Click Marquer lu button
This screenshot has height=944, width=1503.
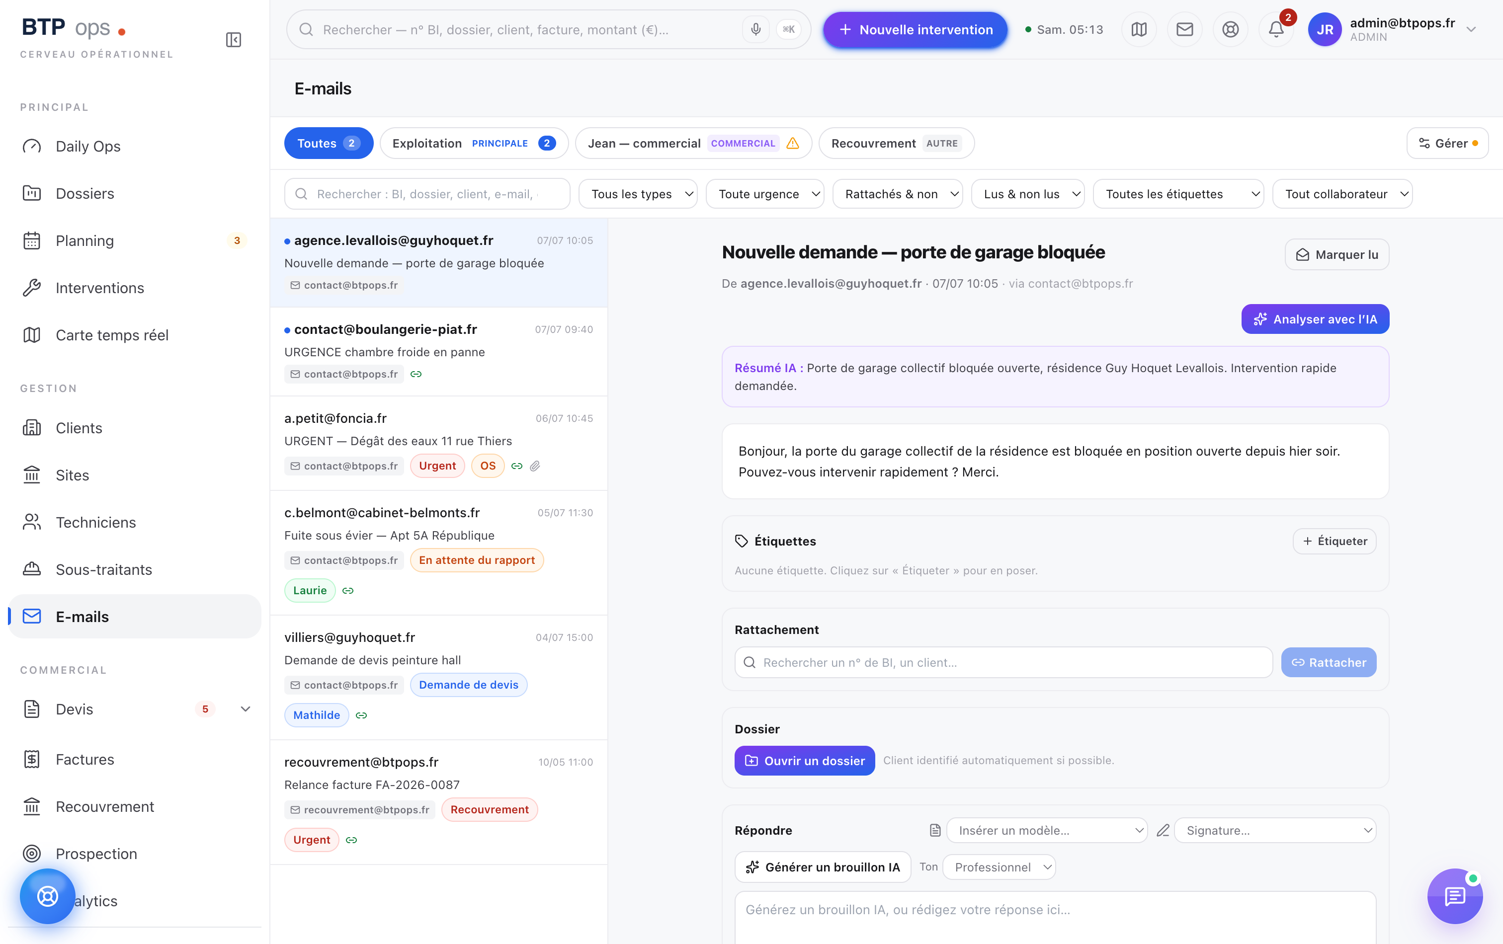tap(1337, 254)
